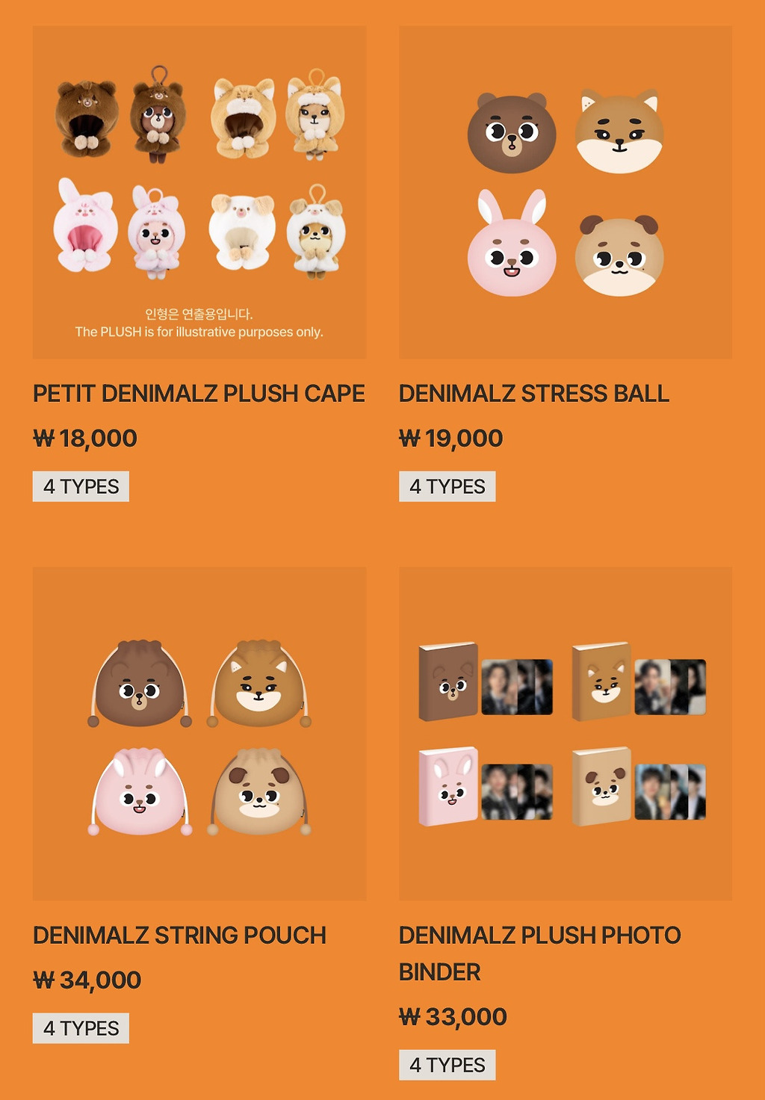Viewport: 765px width, 1100px height.
Task: Click the pink rabbit stress ball icon
Action: click(512, 244)
